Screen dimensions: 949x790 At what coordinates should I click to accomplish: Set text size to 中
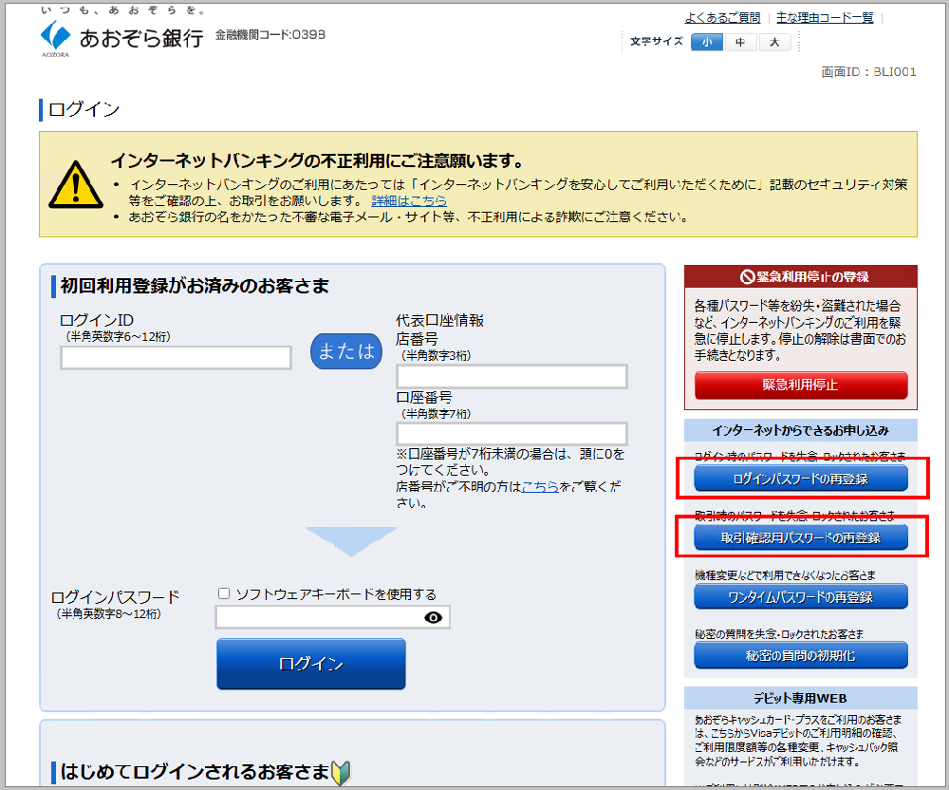point(740,43)
